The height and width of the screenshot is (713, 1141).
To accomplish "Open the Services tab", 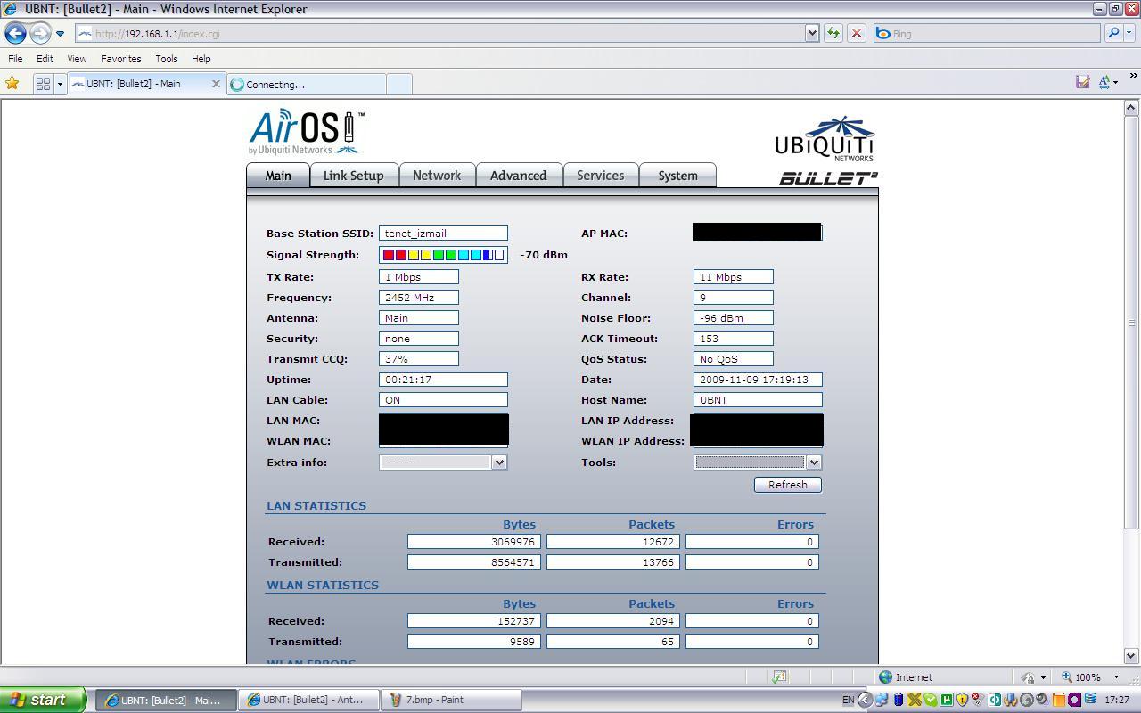I will pos(600,176).
